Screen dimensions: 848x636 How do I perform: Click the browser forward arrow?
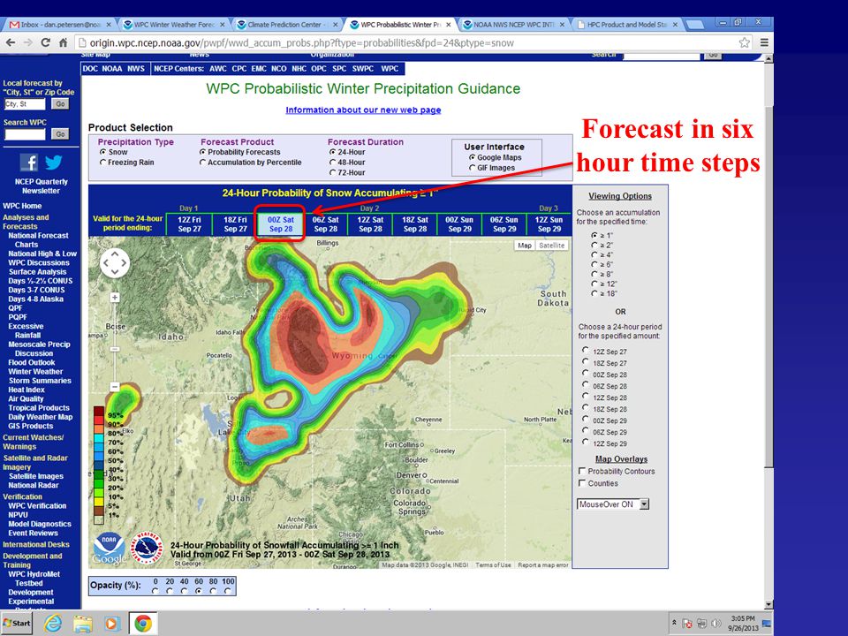(27, 42)
